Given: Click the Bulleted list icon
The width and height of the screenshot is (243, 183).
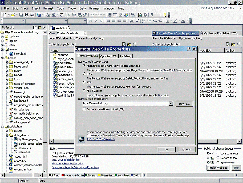Looking at the screenshot, I should pos(149,21).
